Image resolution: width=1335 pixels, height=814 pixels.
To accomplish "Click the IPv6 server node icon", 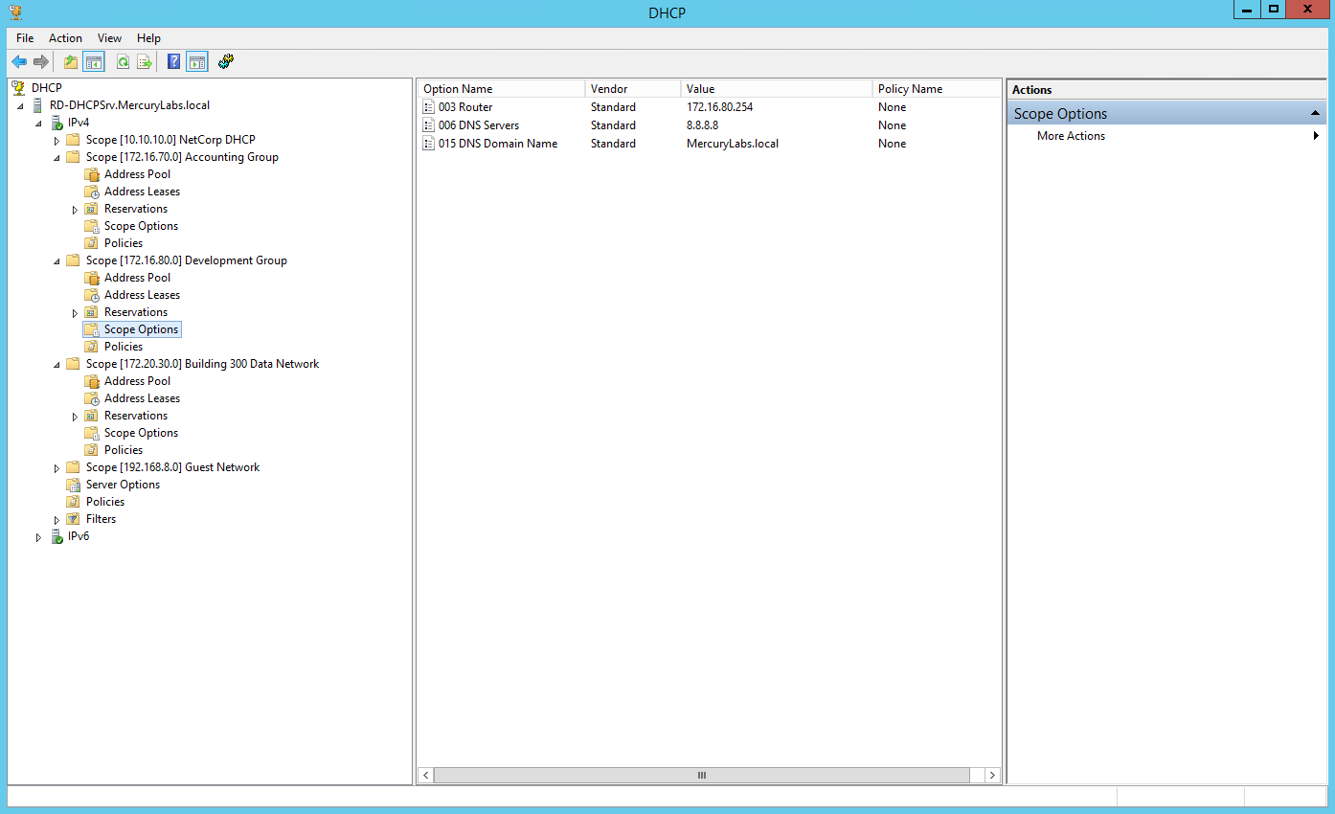I will (x=57, y=536).
